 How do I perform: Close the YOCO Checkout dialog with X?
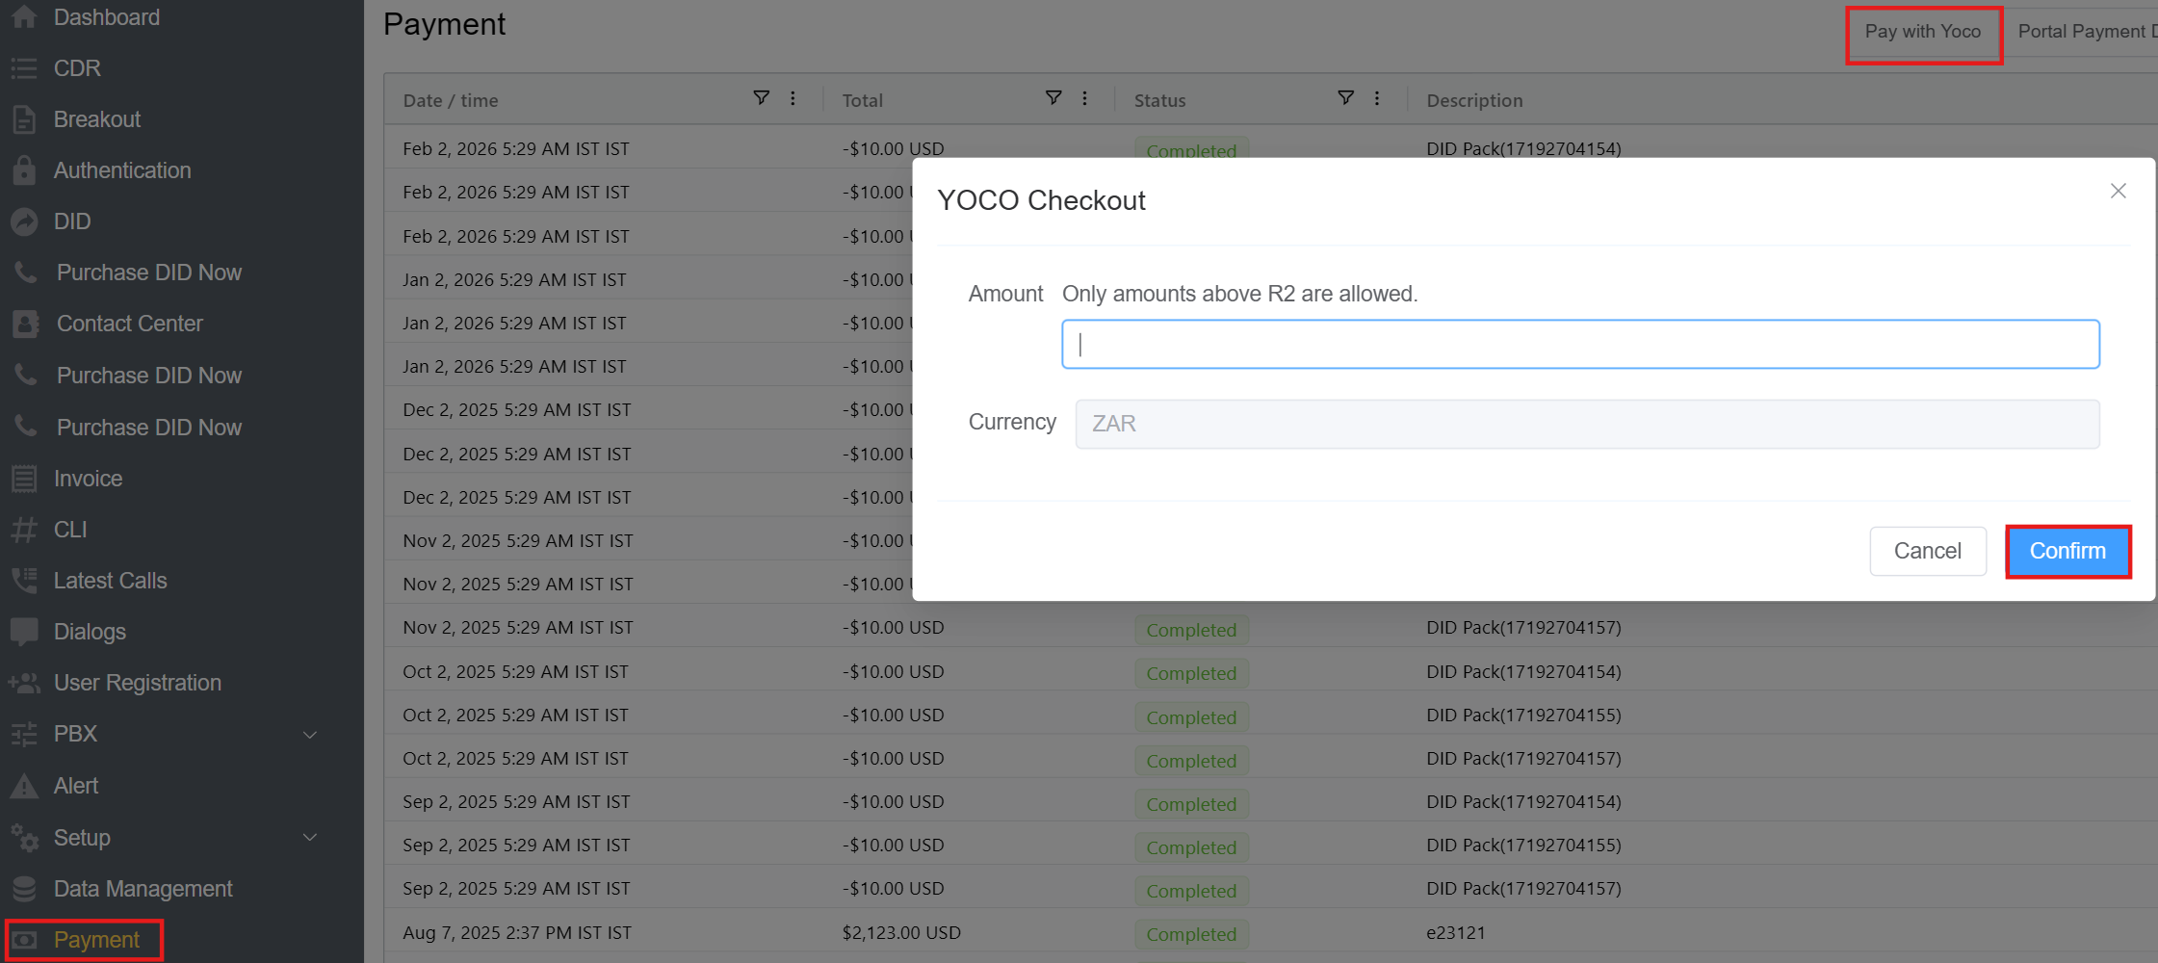(x=2118, y=191)
